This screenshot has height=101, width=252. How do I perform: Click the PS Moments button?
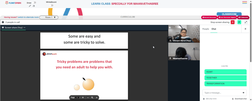pyautogui.click(x=243, y=17)
